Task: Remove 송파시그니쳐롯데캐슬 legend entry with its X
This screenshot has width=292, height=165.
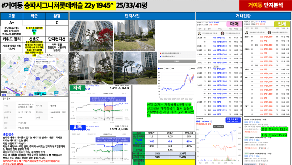Action: (180, 53)
